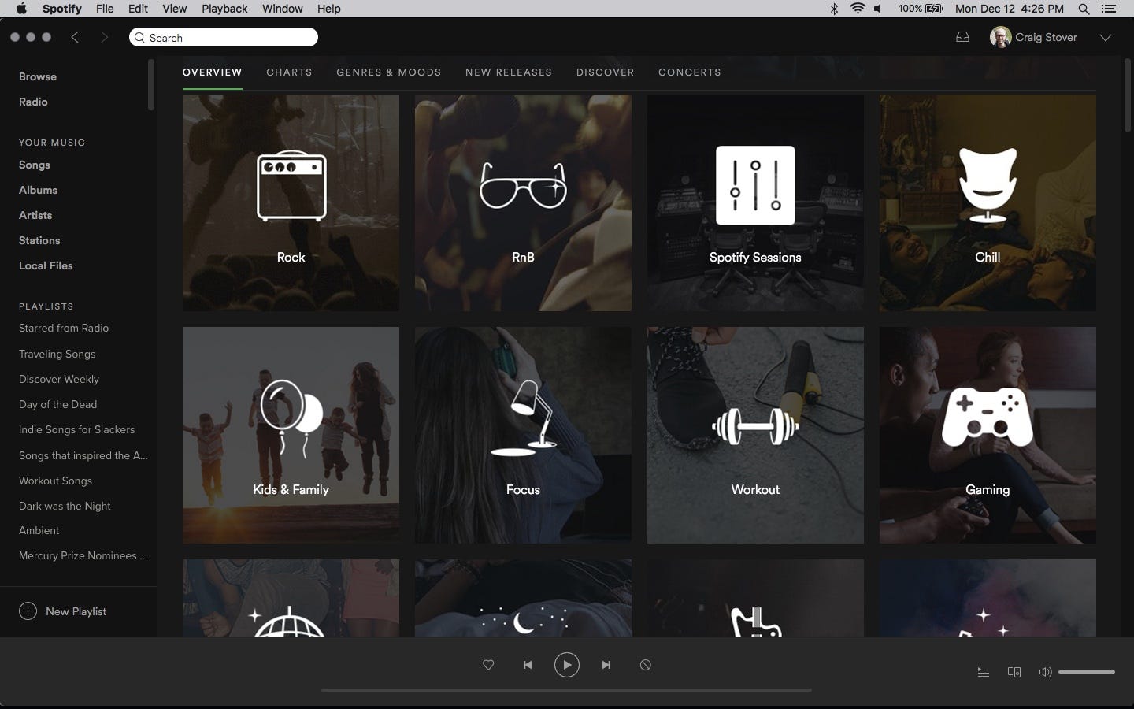
Task: Adjust the volume slider
Action: (x=1087, y=672)
